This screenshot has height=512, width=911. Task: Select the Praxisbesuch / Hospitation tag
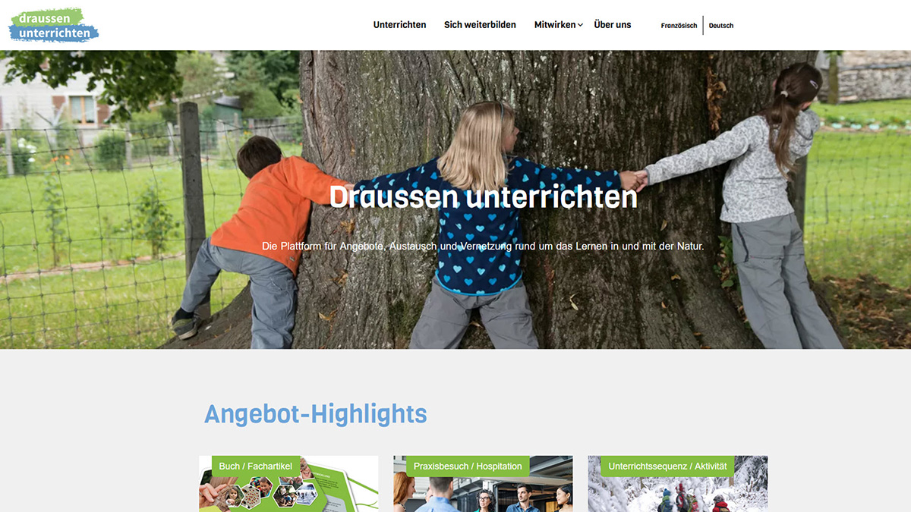[x=468, y=466]
